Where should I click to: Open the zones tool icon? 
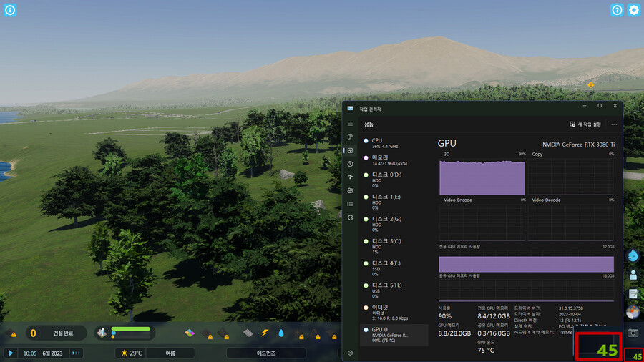[190, 333]
